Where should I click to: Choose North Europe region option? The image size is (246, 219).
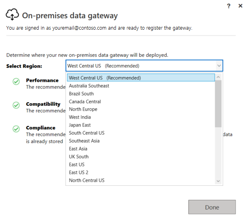pyautogui.click(x=83, y=109)
